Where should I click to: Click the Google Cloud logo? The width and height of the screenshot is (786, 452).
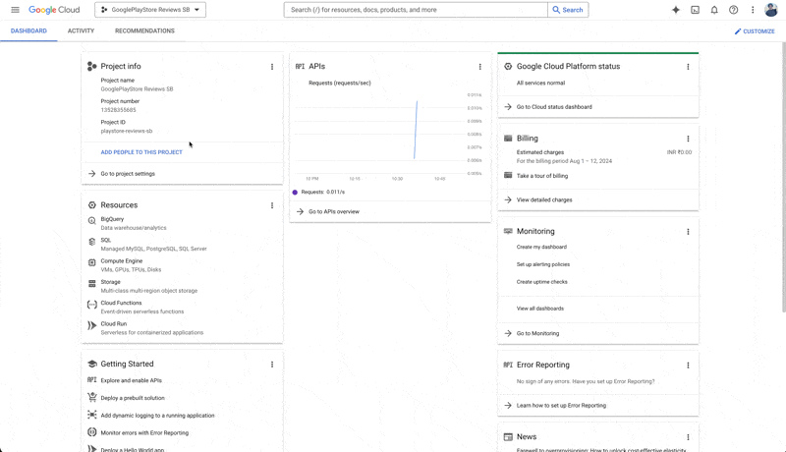tap(54, 10)
